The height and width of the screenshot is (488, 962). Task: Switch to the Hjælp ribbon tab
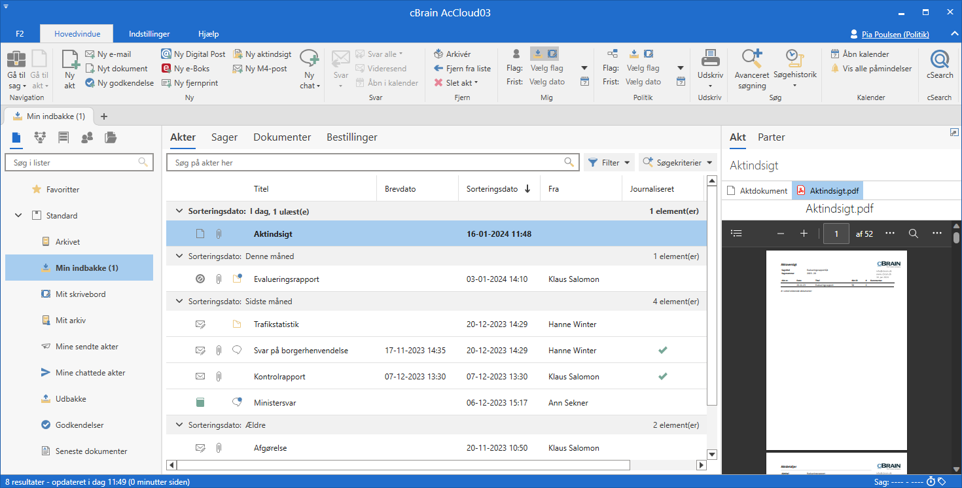click(209, 34)
